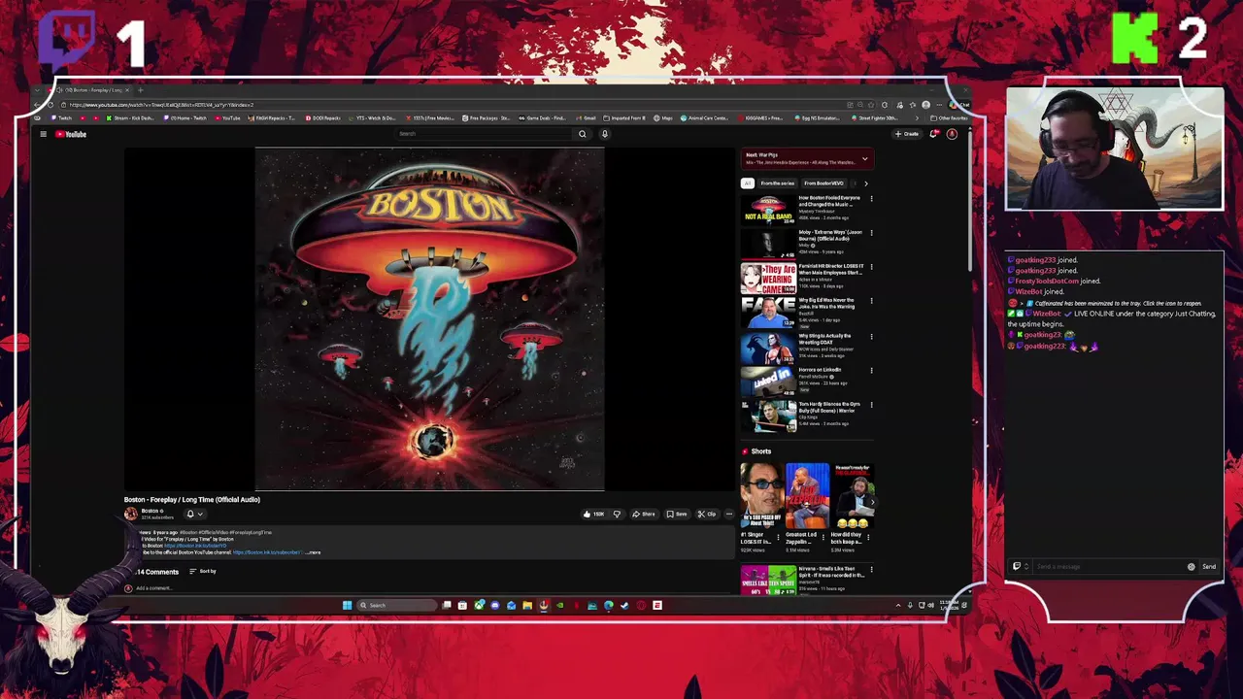
Task: Open 'Maps' bookmark in bookmarks bar
Action: (x=663, y=118)
